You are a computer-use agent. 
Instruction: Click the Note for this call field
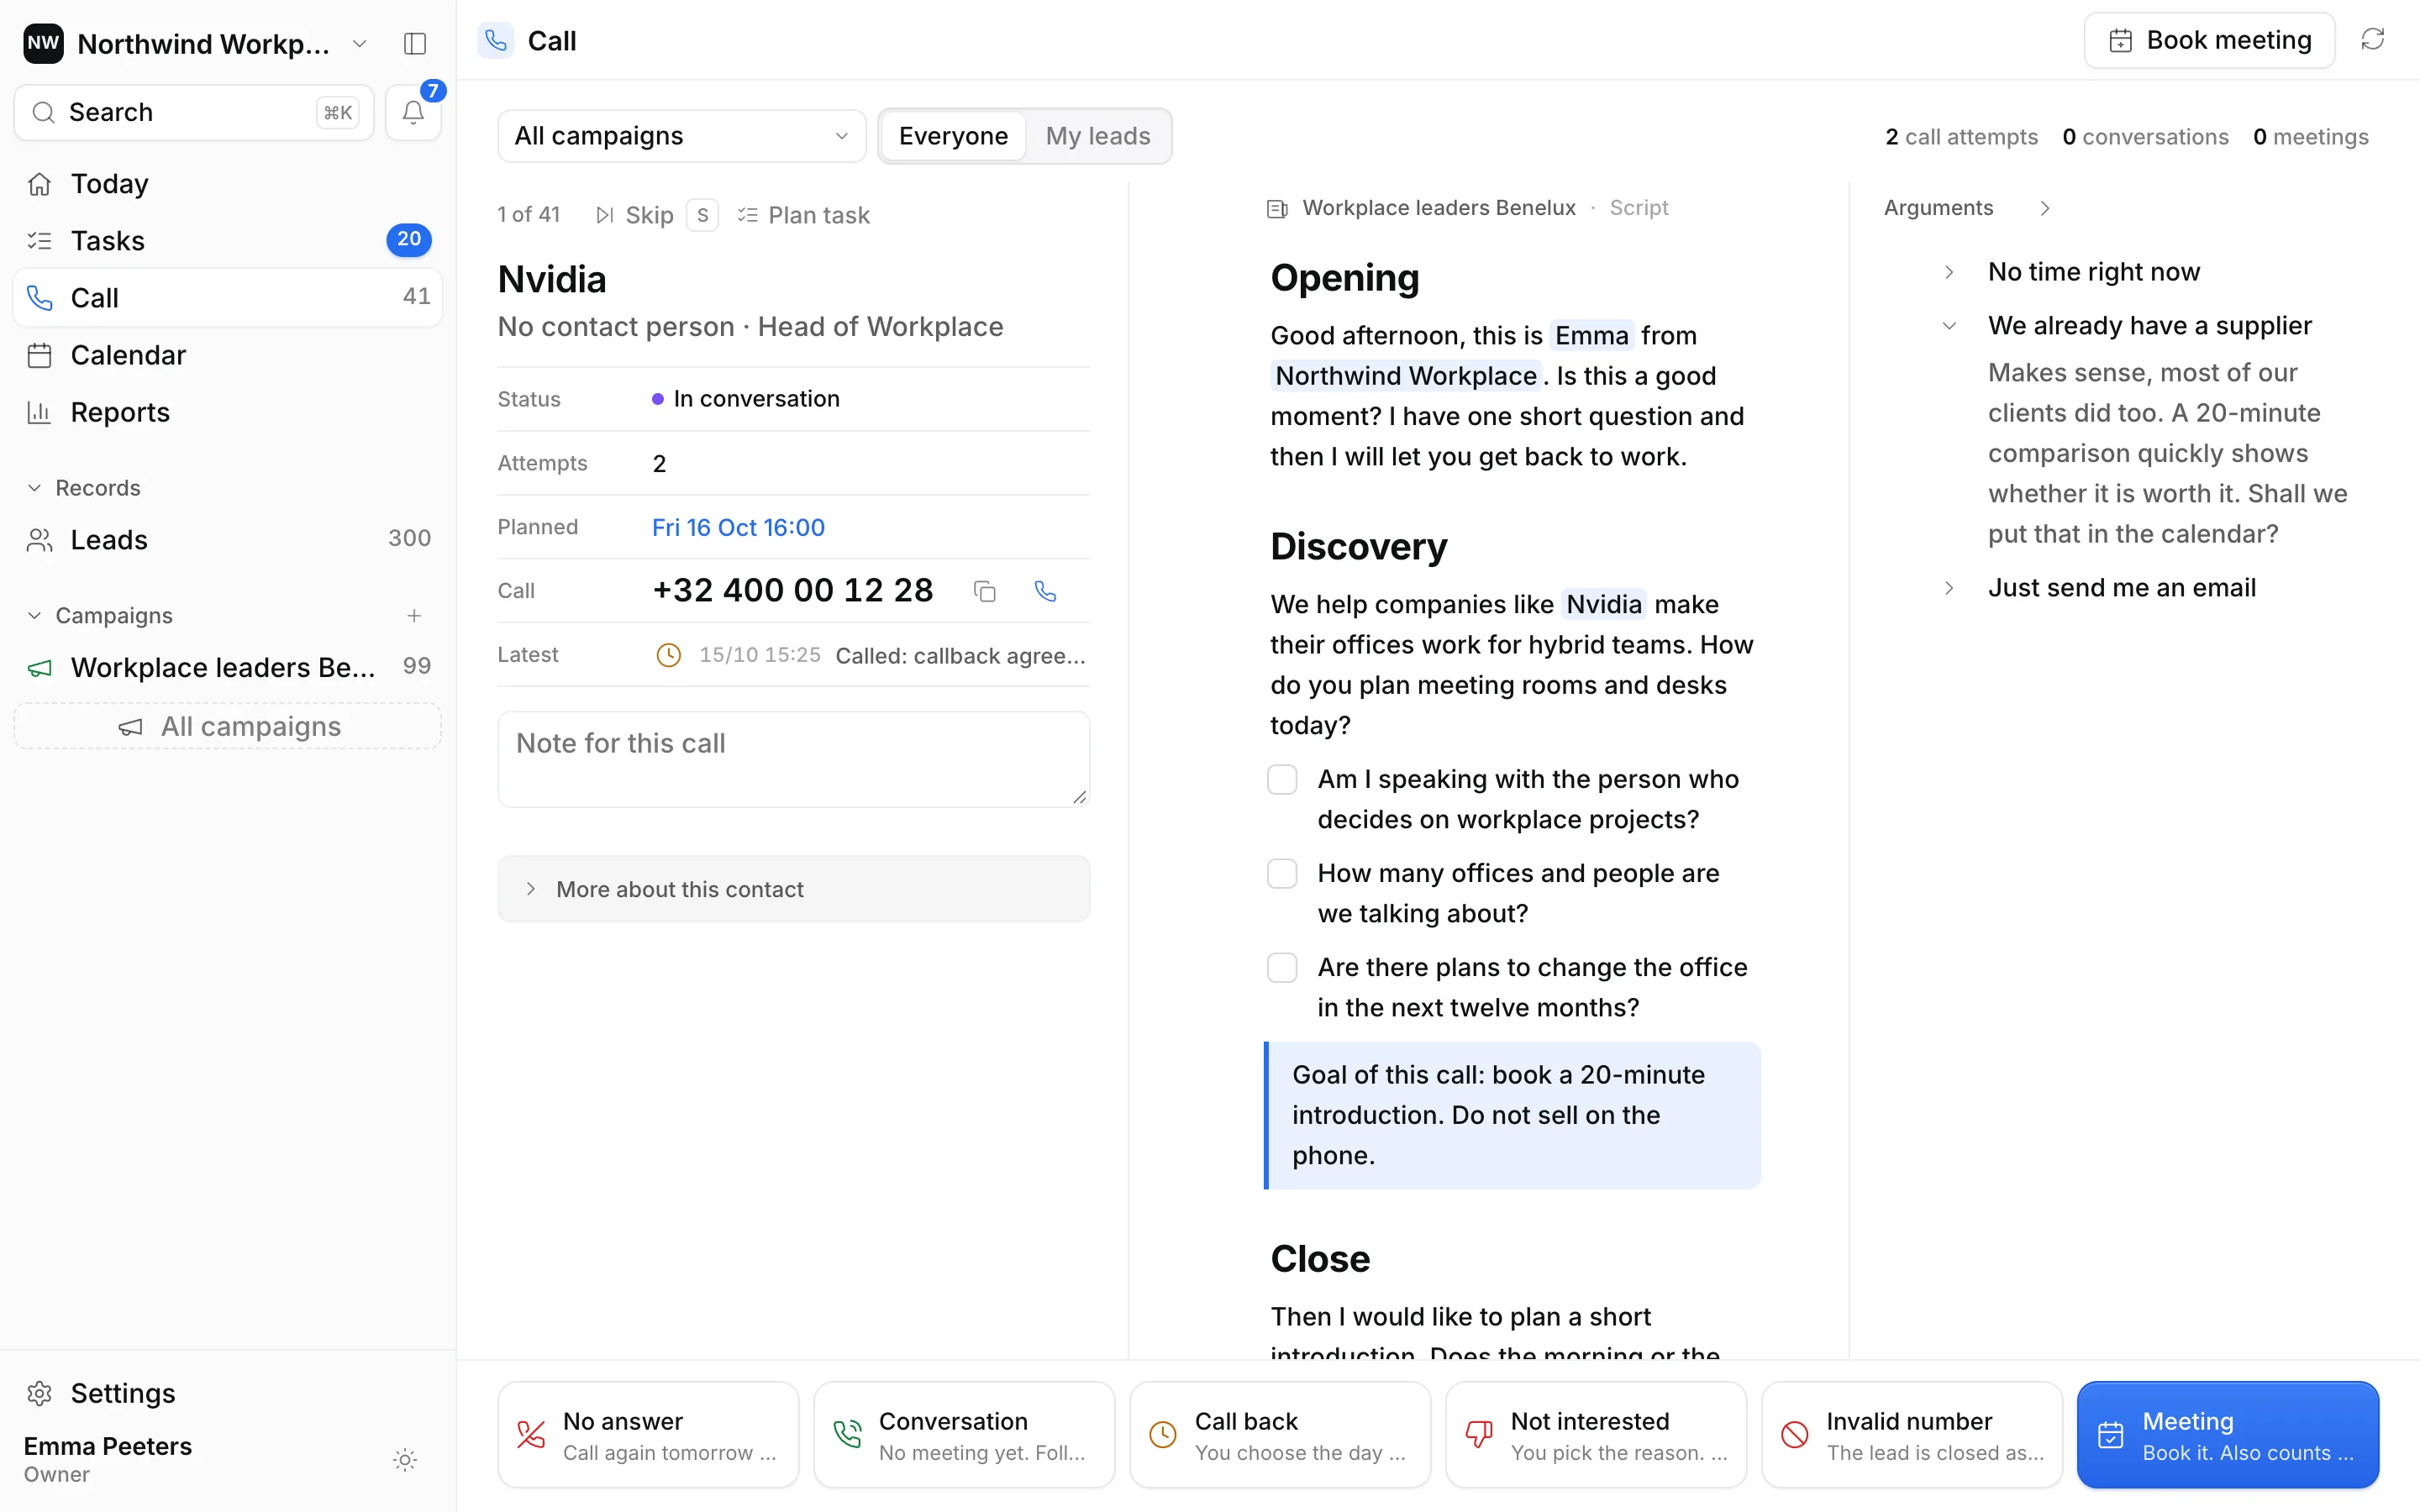tap(794, 759)
